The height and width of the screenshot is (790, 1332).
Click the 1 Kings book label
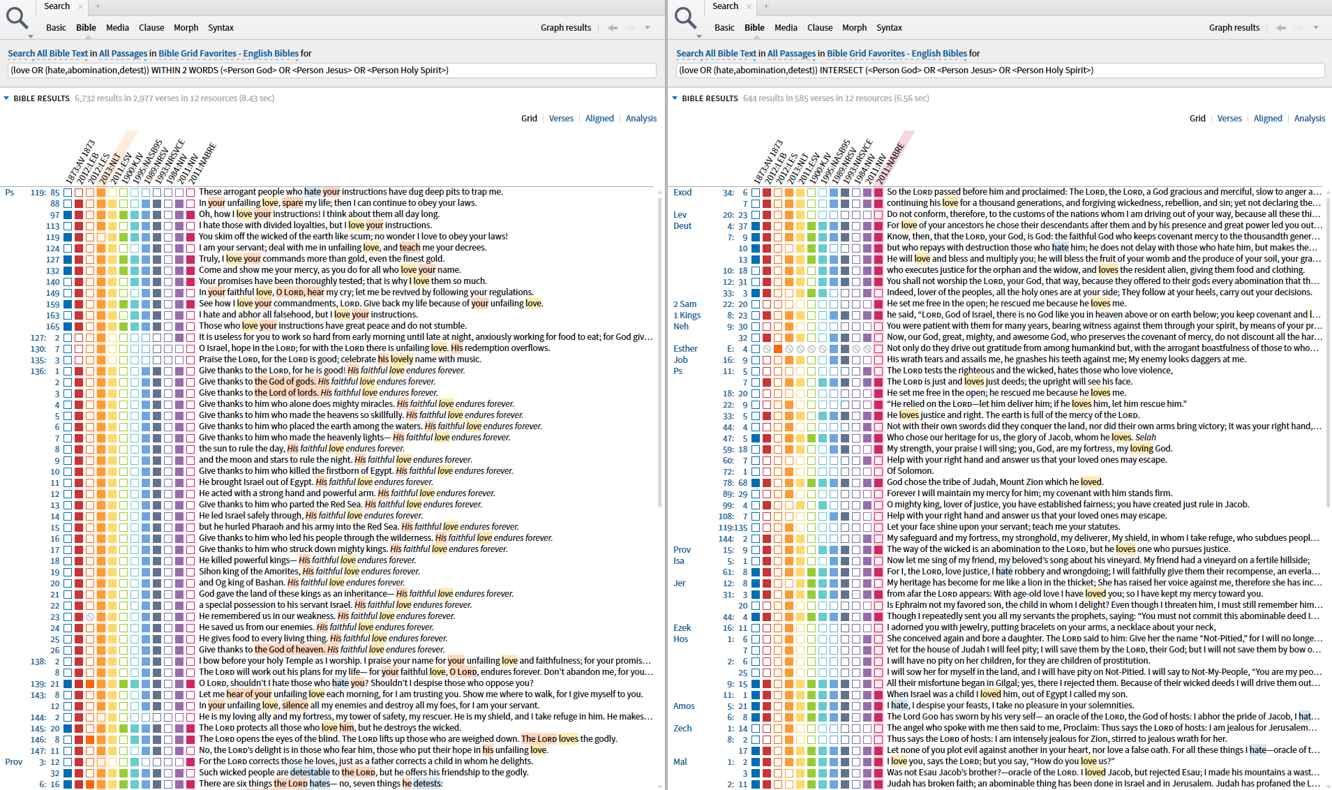click(687, 315)
